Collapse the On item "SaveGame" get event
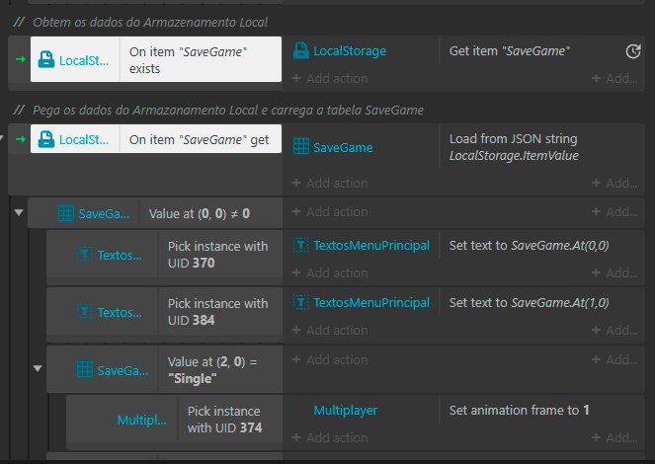The image size is (655, 464). pyautogui.click(x=2, y=138)
